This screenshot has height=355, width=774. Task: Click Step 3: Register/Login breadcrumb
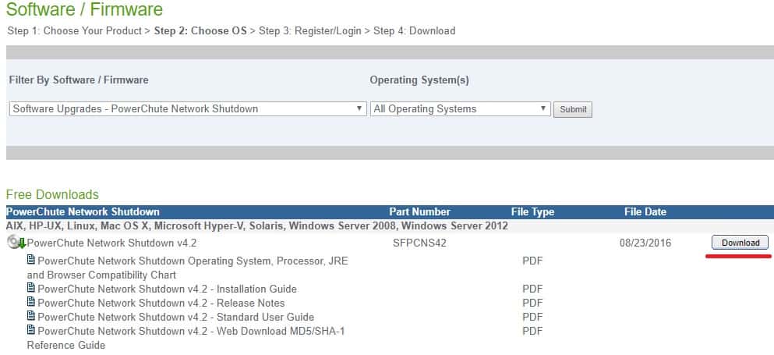tap(309, 30)
